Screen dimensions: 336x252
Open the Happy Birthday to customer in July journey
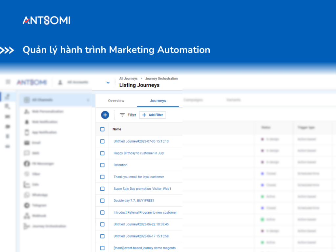[139, 153]
